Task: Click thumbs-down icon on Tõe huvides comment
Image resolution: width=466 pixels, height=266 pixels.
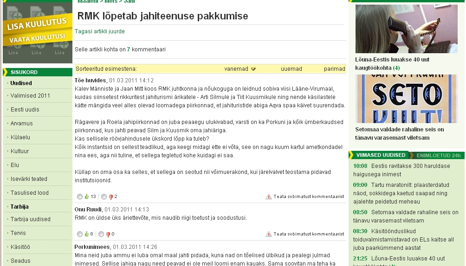Action: (x=111, y=197)
